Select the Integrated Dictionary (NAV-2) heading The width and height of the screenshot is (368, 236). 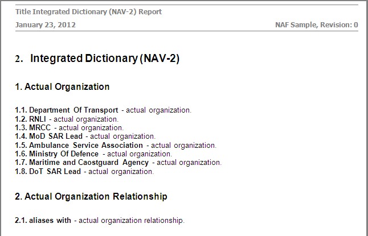[x=104, y=58]
